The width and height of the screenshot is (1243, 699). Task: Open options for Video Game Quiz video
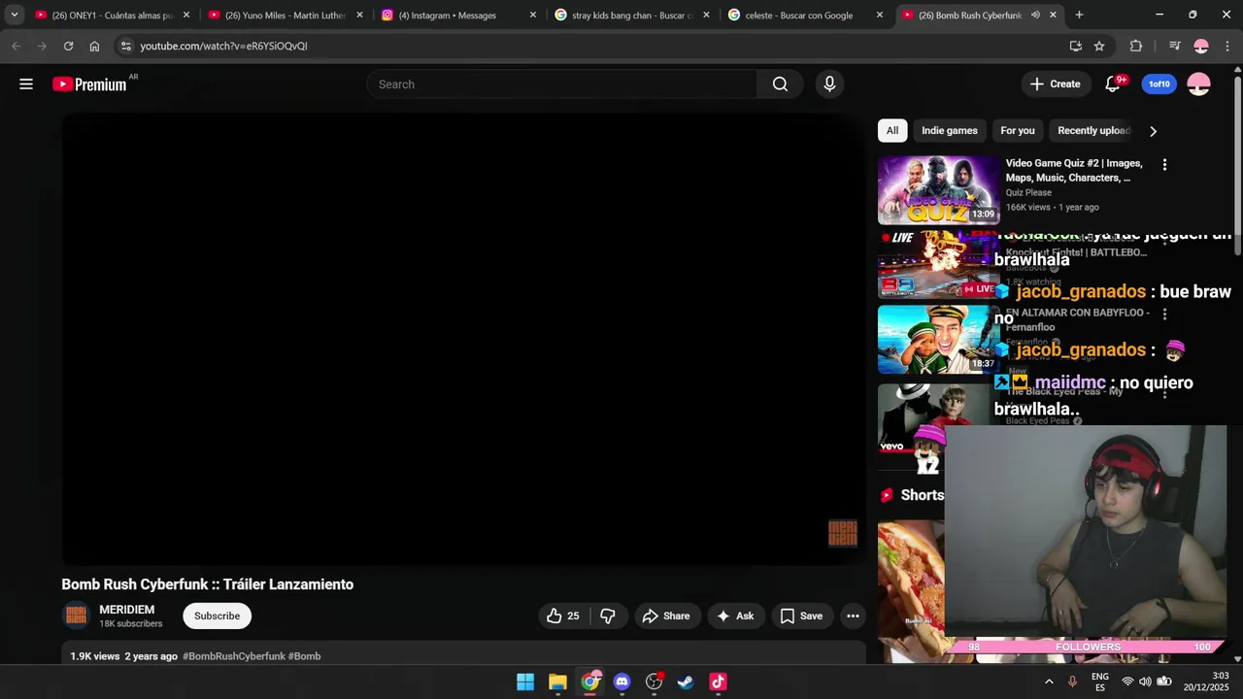(x=1164, y=165)
